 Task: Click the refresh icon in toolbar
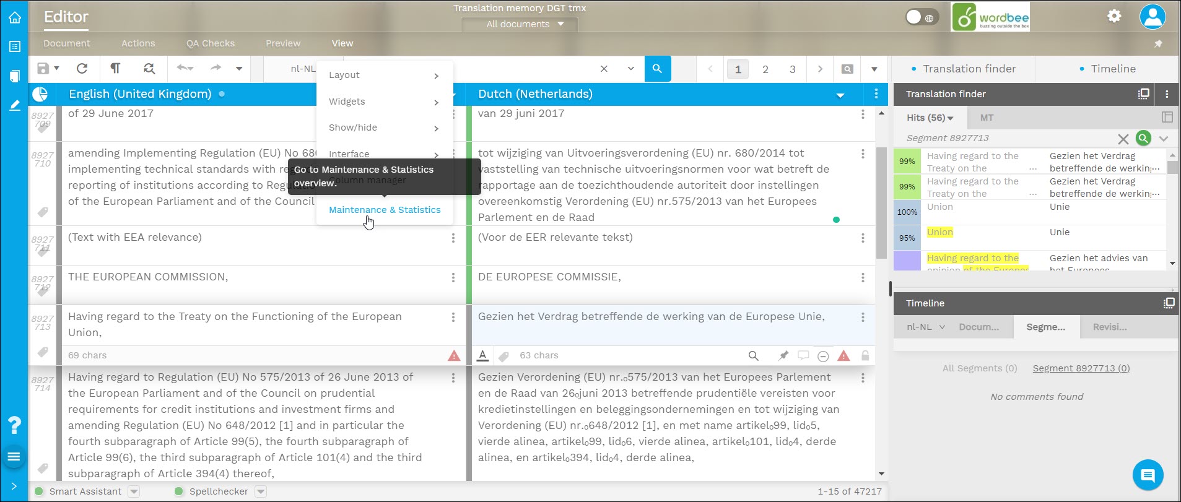(x=82, y=69)
